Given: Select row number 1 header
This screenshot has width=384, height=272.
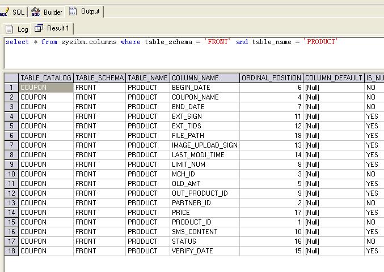Looking at the screenshot, I should 11,88.
